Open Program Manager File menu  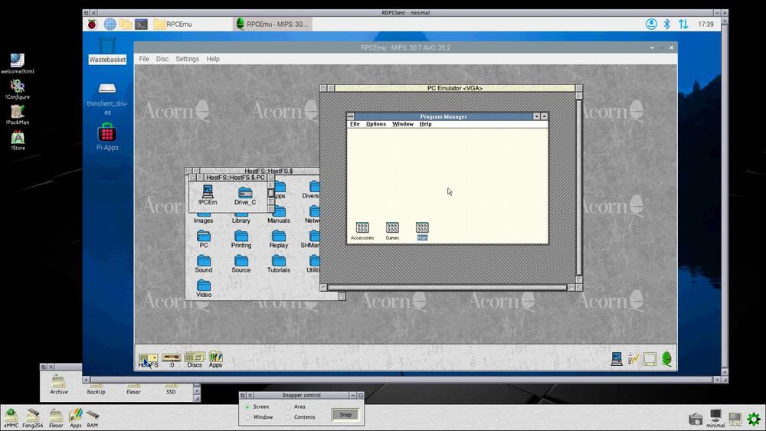355,124
